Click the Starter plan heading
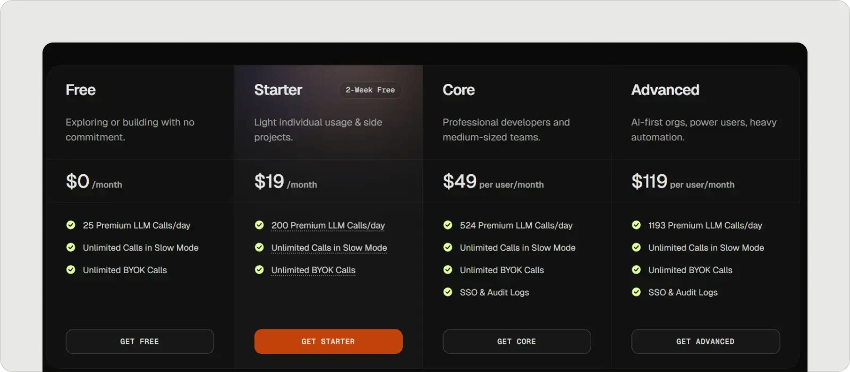 [278, 90]
